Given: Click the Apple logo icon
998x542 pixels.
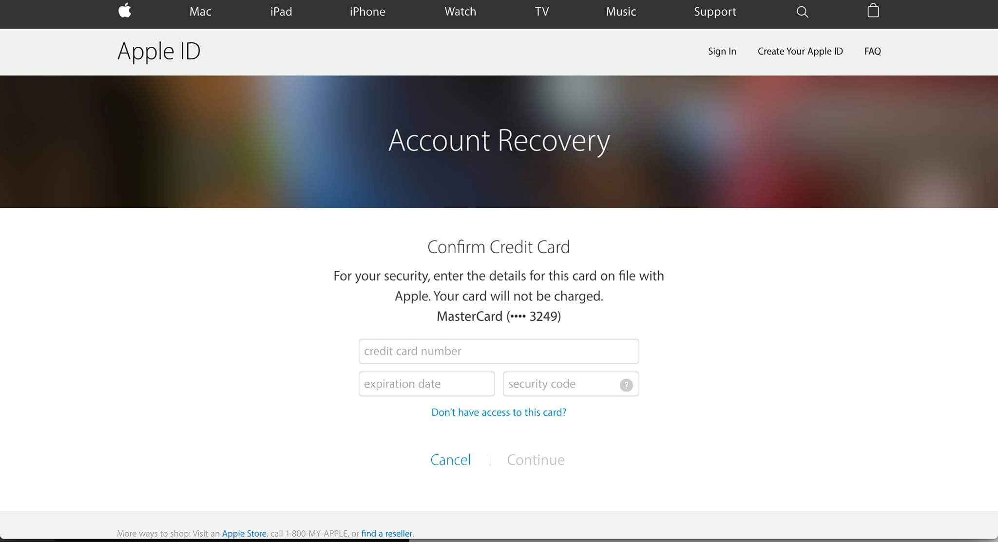Looking at the screenshot, I should point(124,10).
